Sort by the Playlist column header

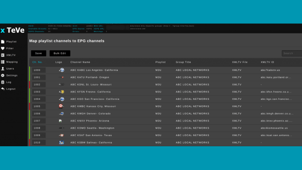pyautogui.click(x=160, y=62)
